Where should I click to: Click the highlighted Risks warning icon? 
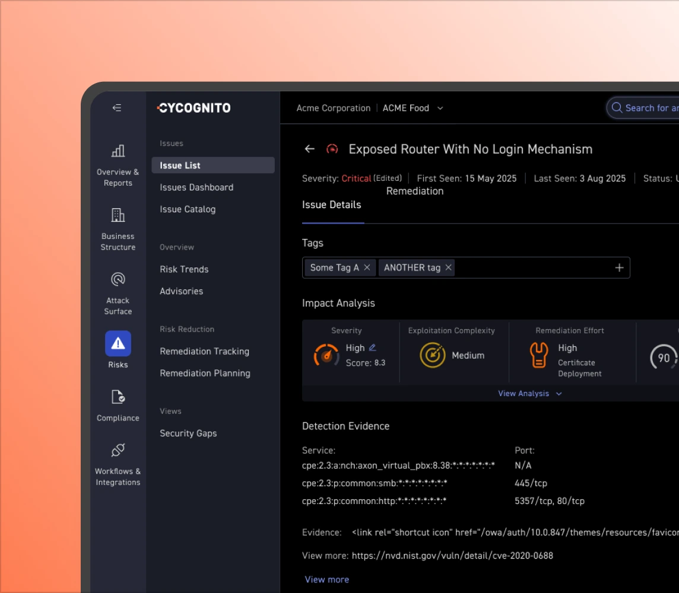coord(118,343)
